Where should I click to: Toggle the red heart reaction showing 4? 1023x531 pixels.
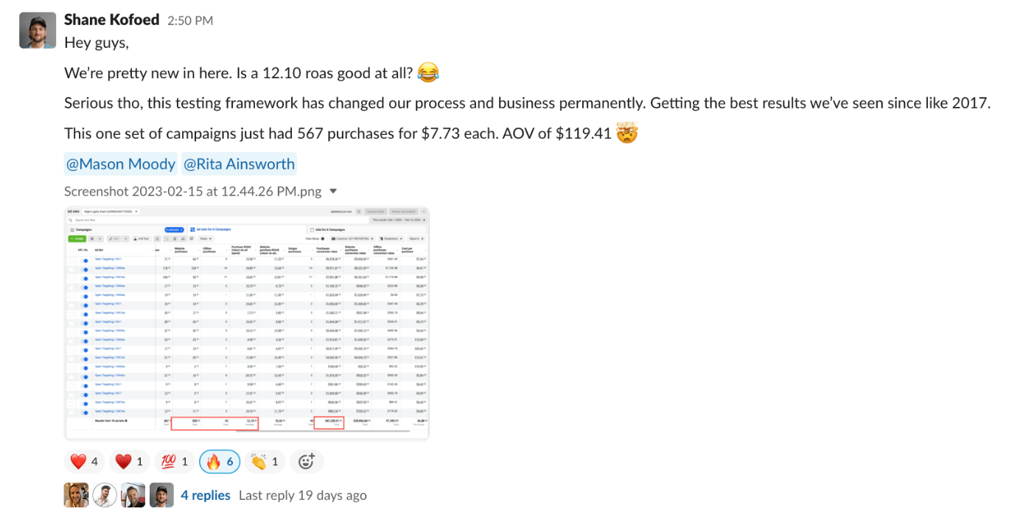pos(85,462)
